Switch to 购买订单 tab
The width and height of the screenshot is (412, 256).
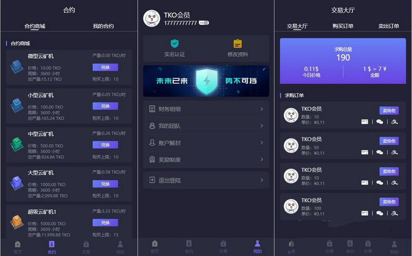(x=343, y=26)
